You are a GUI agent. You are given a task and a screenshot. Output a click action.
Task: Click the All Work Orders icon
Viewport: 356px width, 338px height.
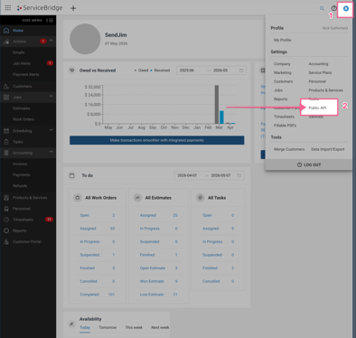click(x=78, y=198)
